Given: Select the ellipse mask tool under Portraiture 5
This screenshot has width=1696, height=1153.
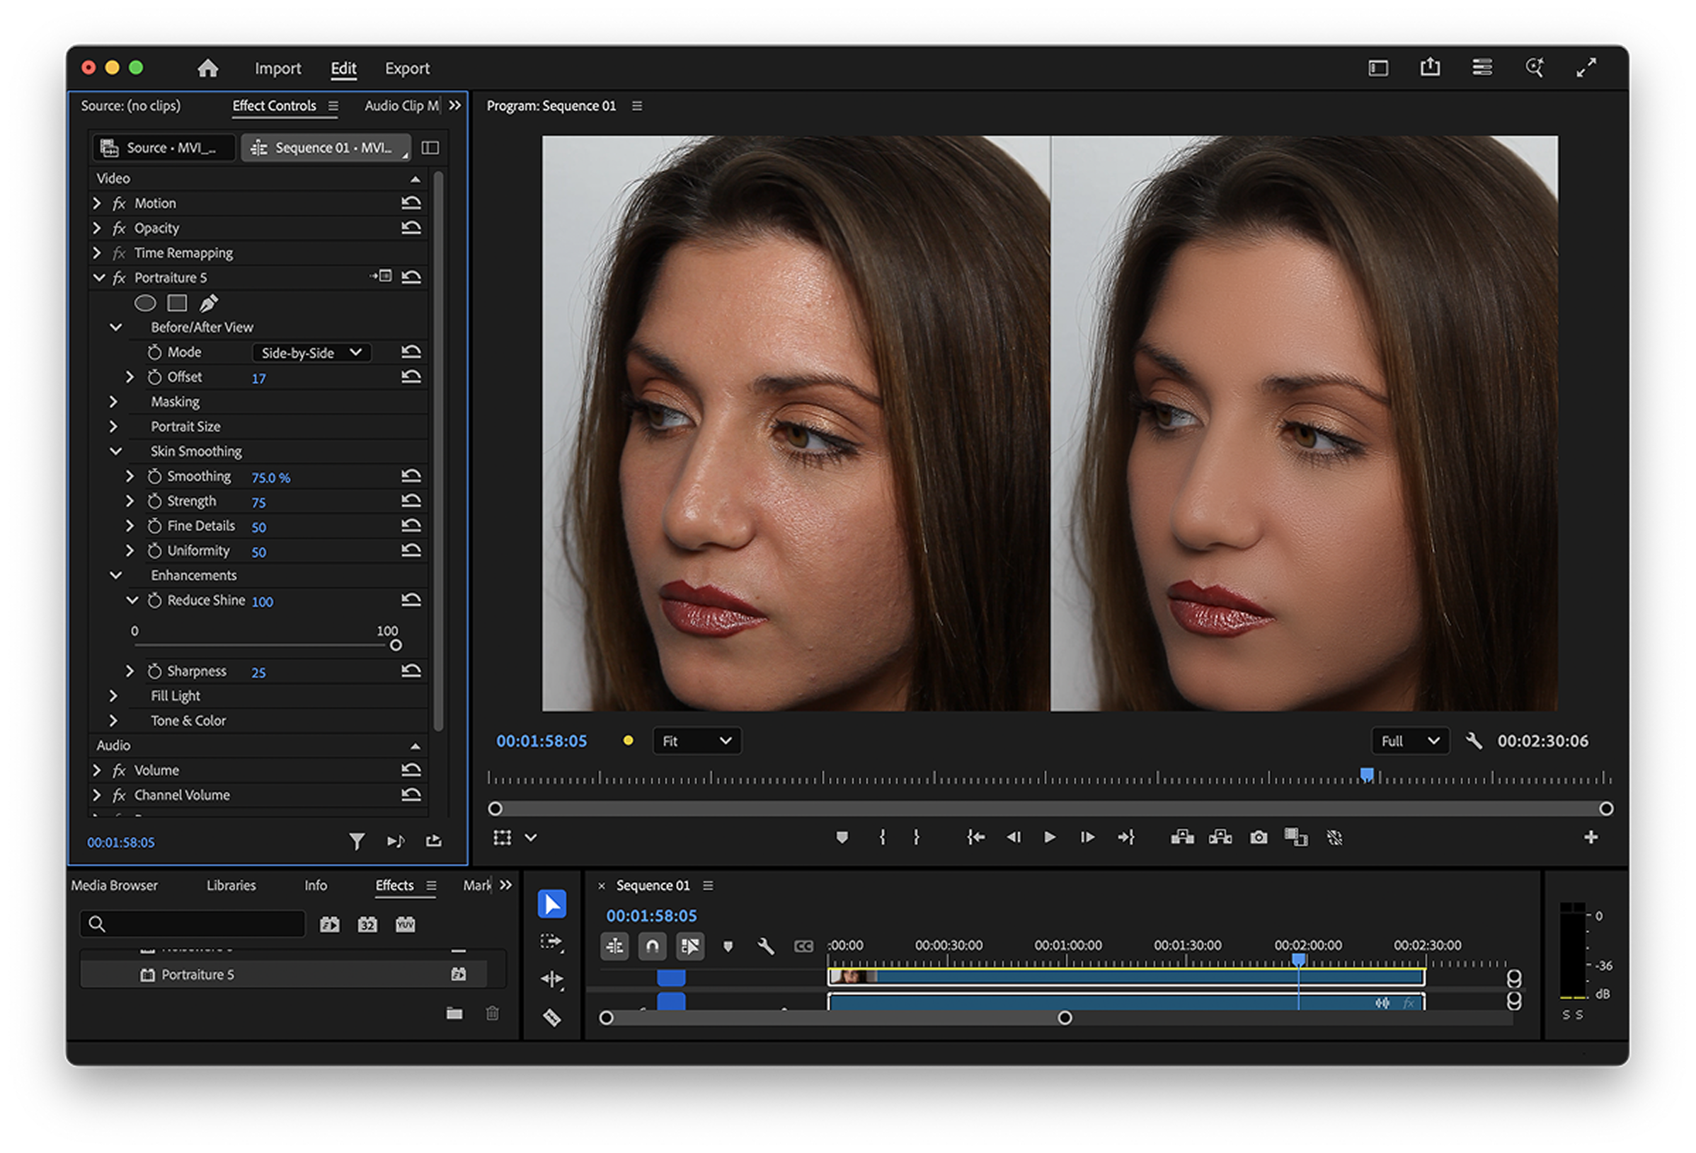Looking at the screenshot, I should [x=145, y=303].
